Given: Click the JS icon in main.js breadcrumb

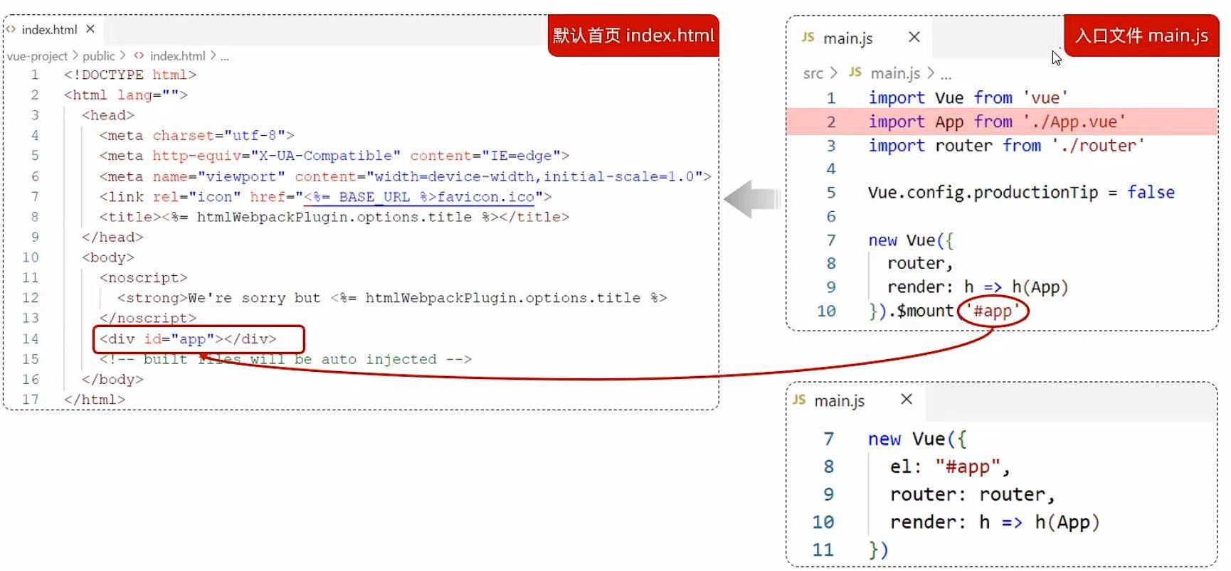Looking at the screenshot, I should pyautogui.click(x=855, y=72).
